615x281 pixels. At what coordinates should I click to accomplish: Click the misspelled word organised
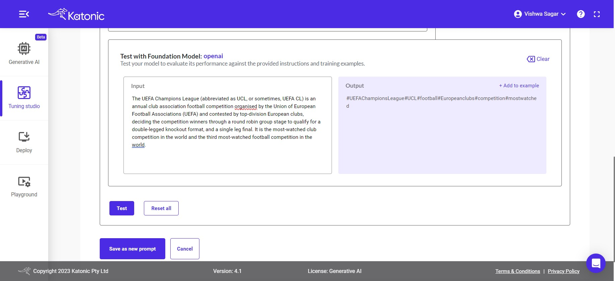pyautogui.click(x=246, y=106)
